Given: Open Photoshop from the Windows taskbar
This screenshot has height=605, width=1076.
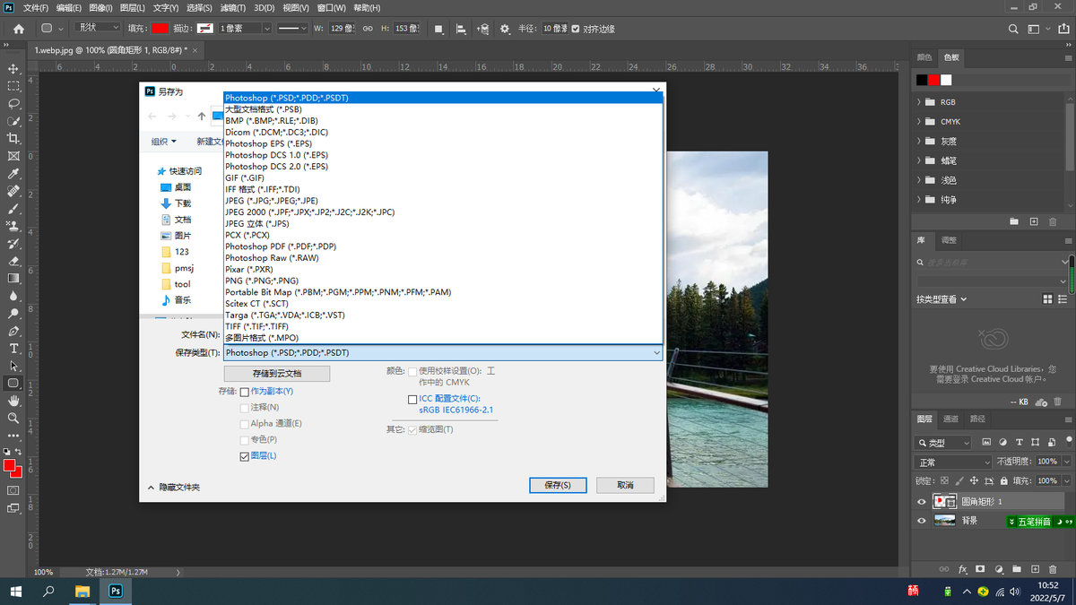Looking at the screenshot, I should point(116,592).
